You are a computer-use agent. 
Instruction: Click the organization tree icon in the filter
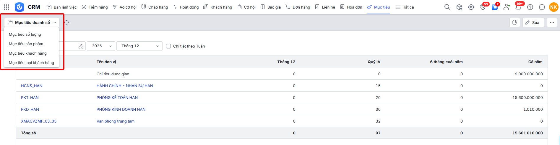(81, 46)
